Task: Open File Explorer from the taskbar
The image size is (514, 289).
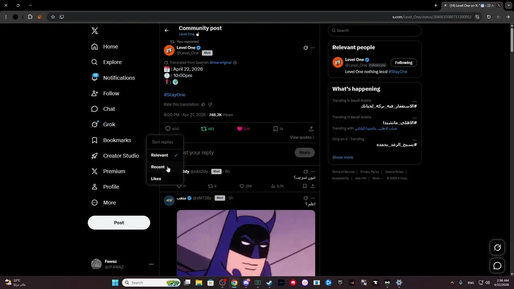Action: pos(199,283)
